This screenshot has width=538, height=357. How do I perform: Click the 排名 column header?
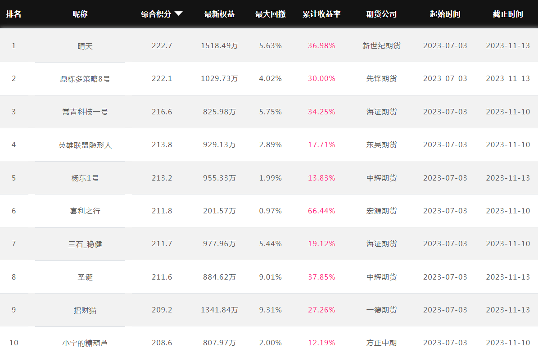tap(14, 14)
